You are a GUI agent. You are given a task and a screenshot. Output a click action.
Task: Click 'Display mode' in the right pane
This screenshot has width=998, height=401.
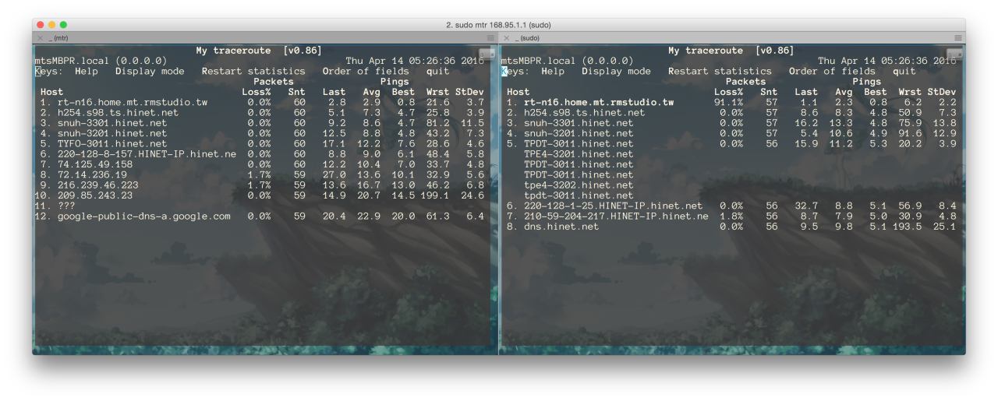click(616, 72)
